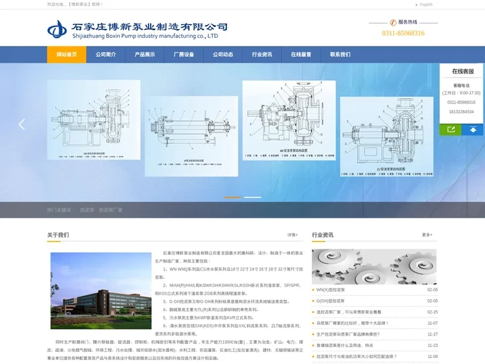This screenshot has width=485, height=364.
Task: Open news item WN(X)型挖泥泵
Action: point(330,290)
